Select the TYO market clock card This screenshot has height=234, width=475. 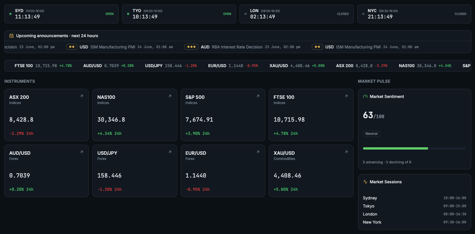pos(179,14)
